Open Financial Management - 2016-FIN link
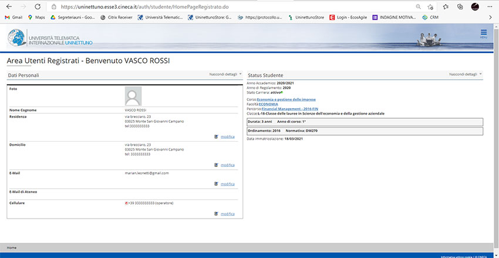The image size is (499, 258). pos(289,108)
